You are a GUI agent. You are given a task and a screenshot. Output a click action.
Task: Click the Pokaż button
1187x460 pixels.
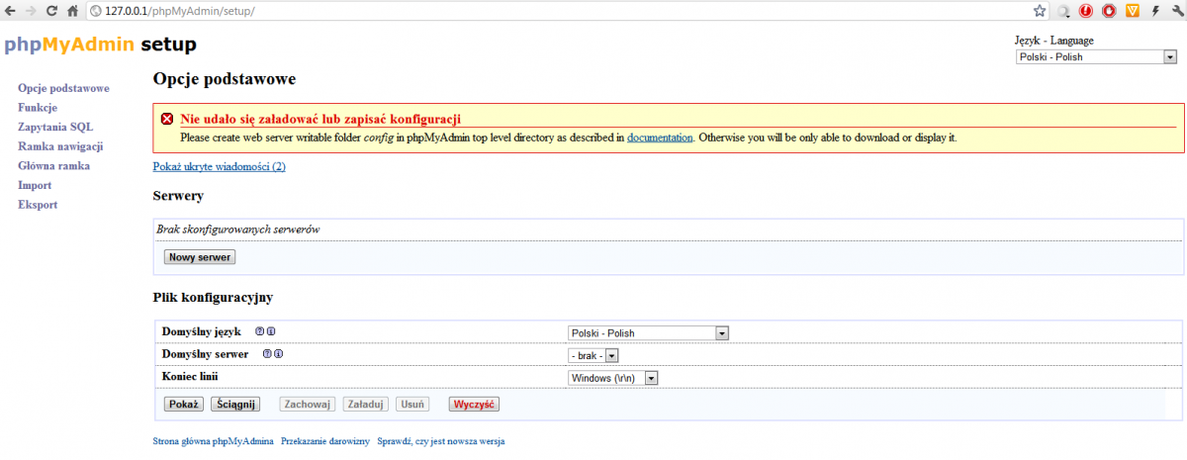coord(184,404)
